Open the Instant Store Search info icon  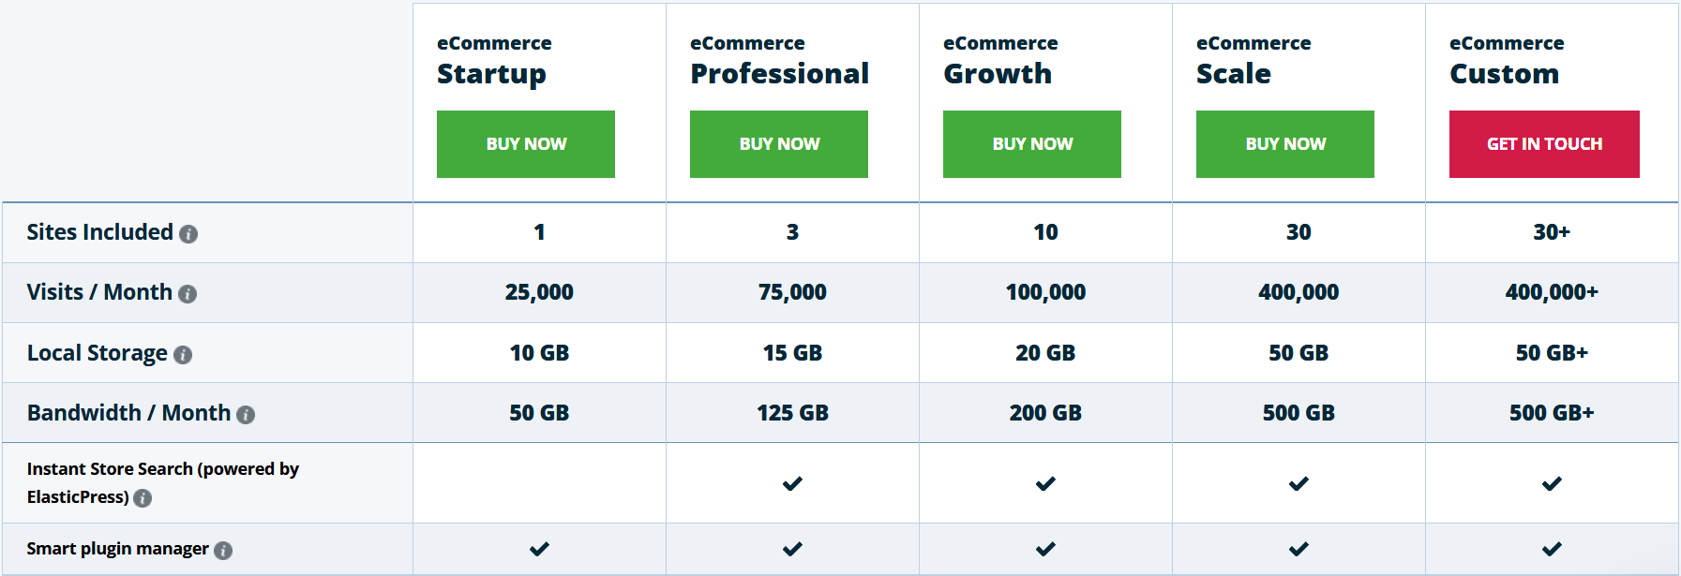[x=143, y=499]
